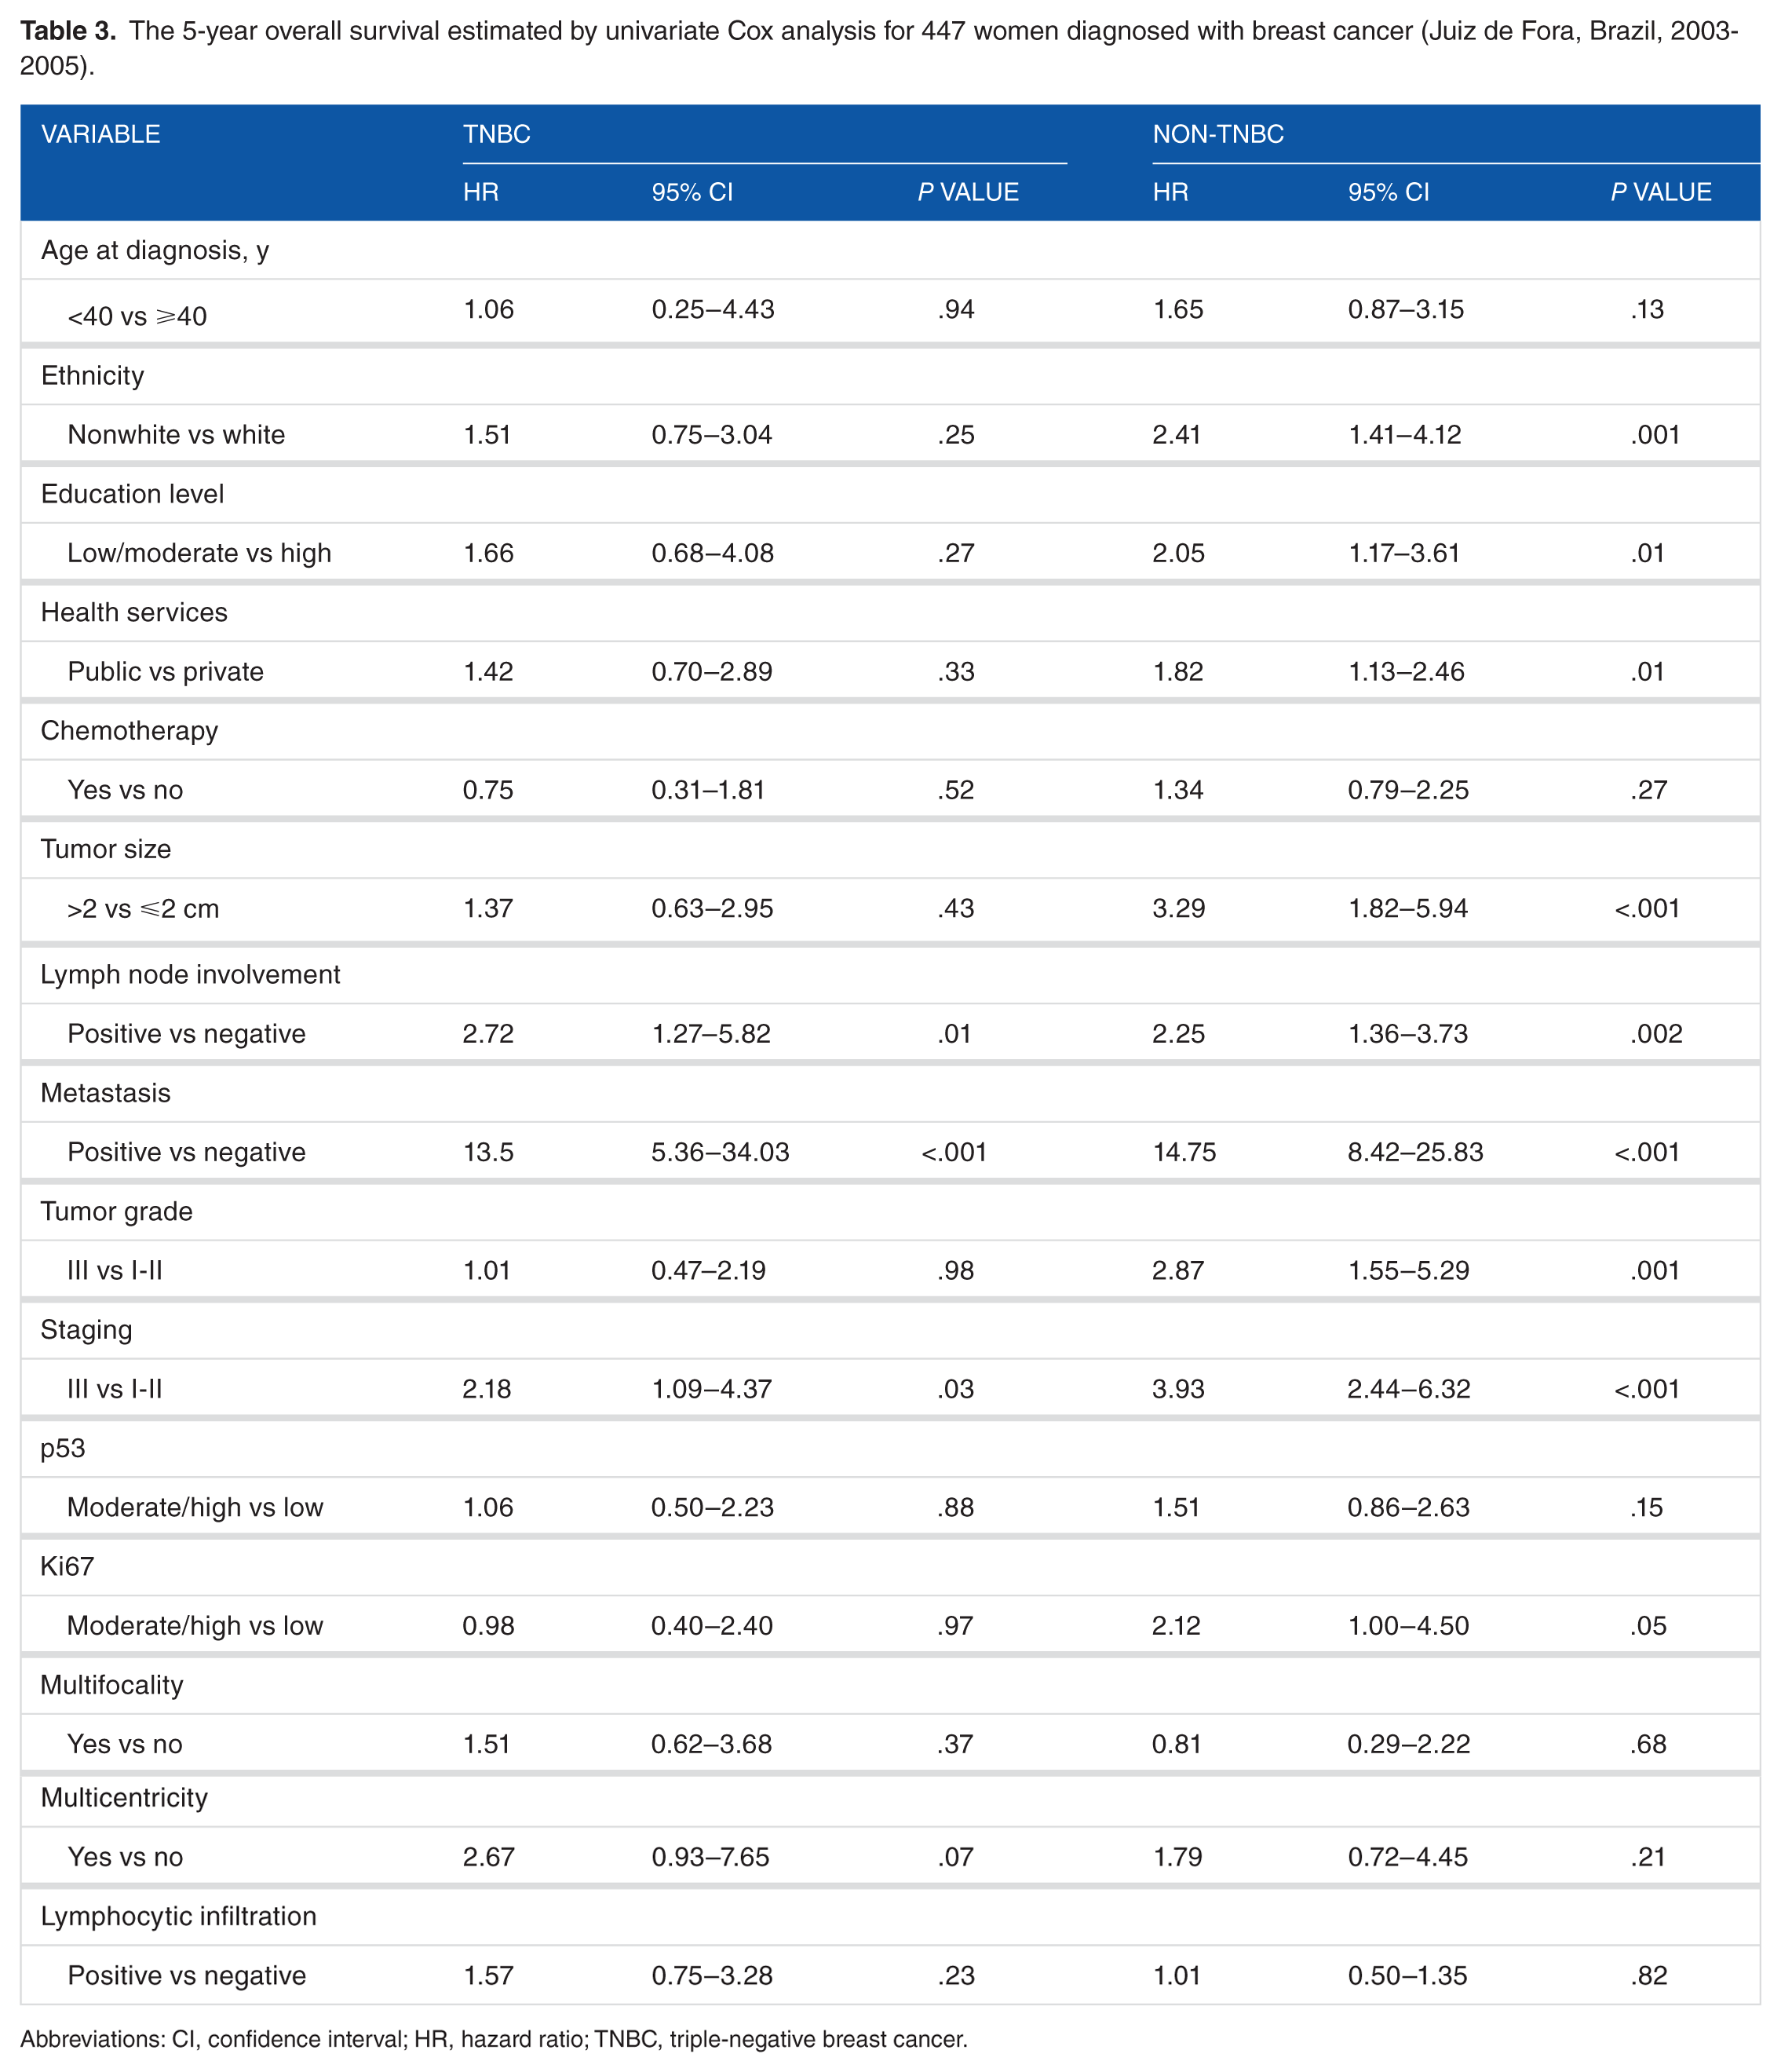The width and height of the screenshot is (1781, 2072).
Task: Select the NON-TNBC group header
Action: [x=1217, y=134]
